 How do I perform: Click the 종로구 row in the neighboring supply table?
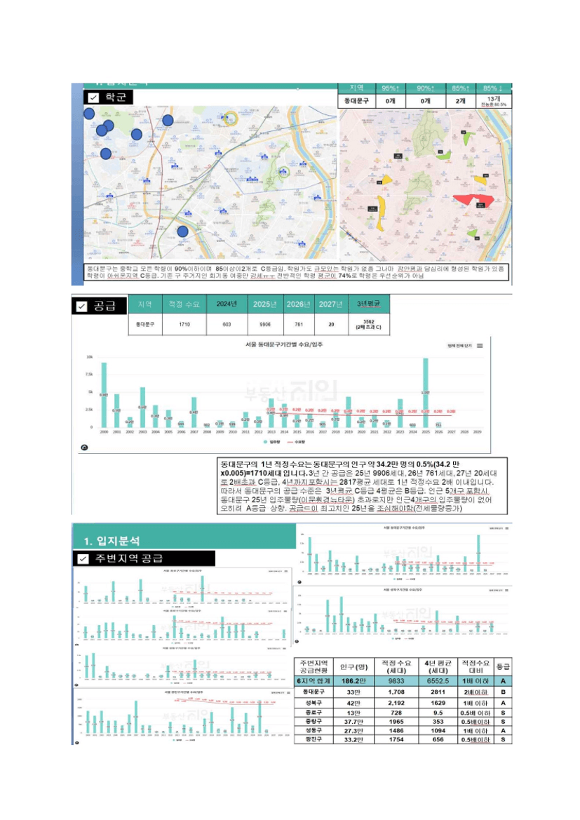403,712
